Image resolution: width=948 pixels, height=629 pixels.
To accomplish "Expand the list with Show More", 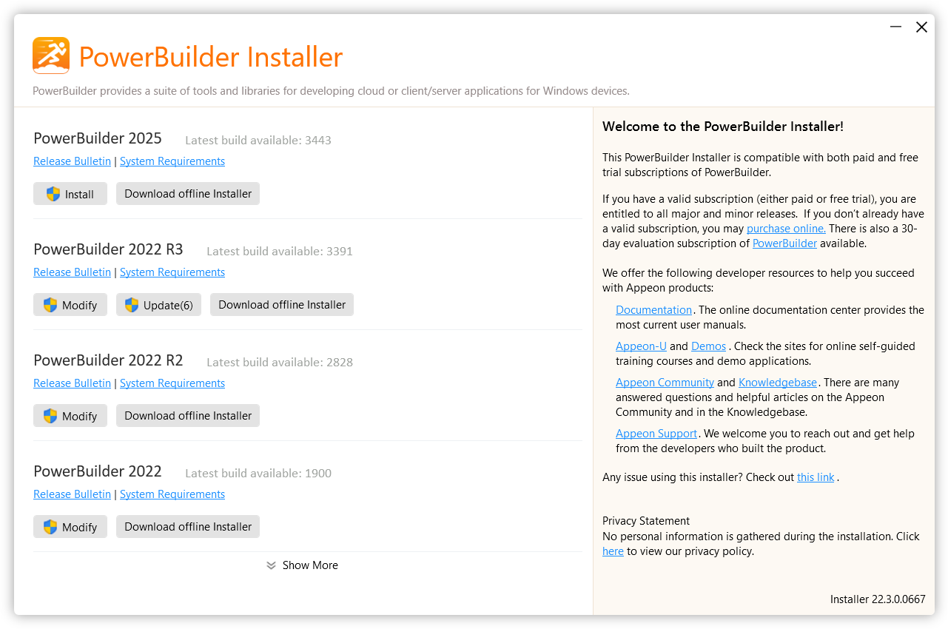I will point(303,565).
